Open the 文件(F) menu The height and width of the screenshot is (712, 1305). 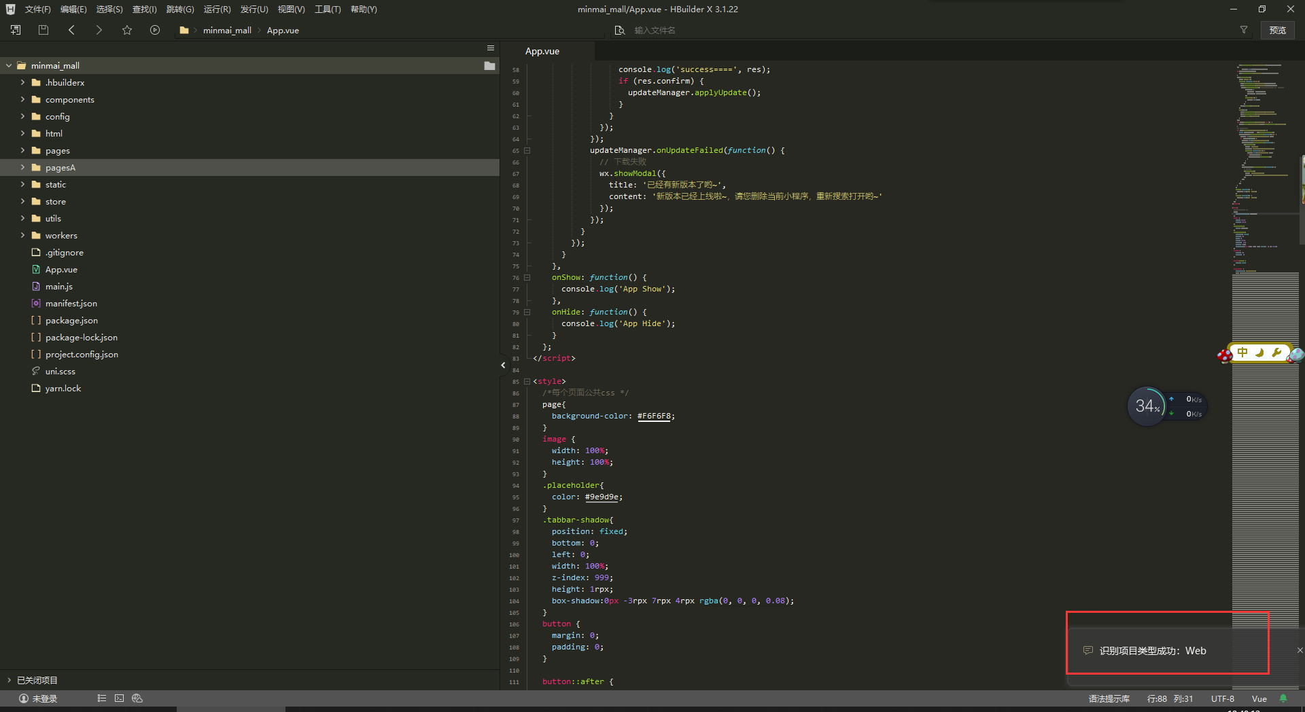coord(37,9)
